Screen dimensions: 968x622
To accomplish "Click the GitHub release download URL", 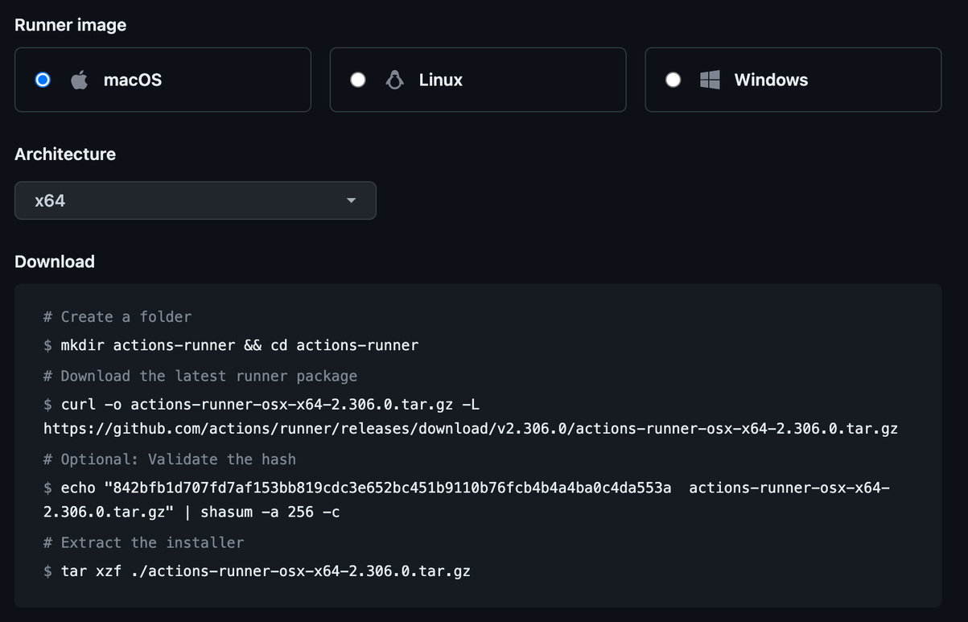I will 469,428.
